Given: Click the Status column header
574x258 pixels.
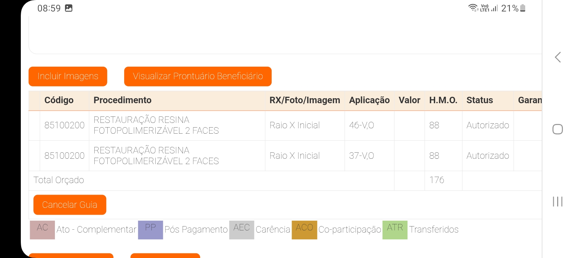Looking at the screenshot, I should [x=479, y=100].
